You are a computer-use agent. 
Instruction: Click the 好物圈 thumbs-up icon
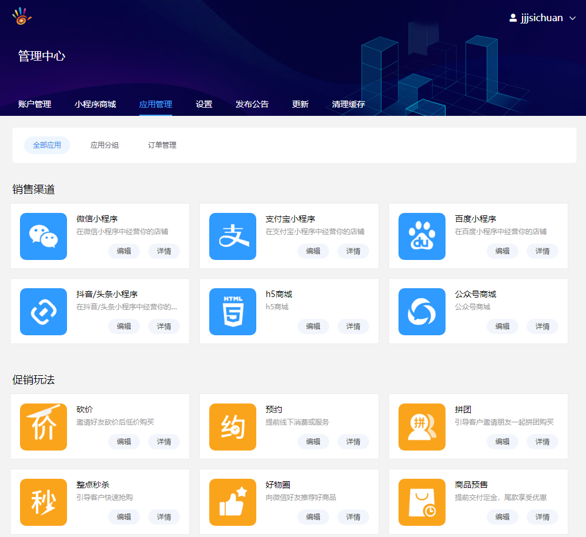tap(233, 502)
